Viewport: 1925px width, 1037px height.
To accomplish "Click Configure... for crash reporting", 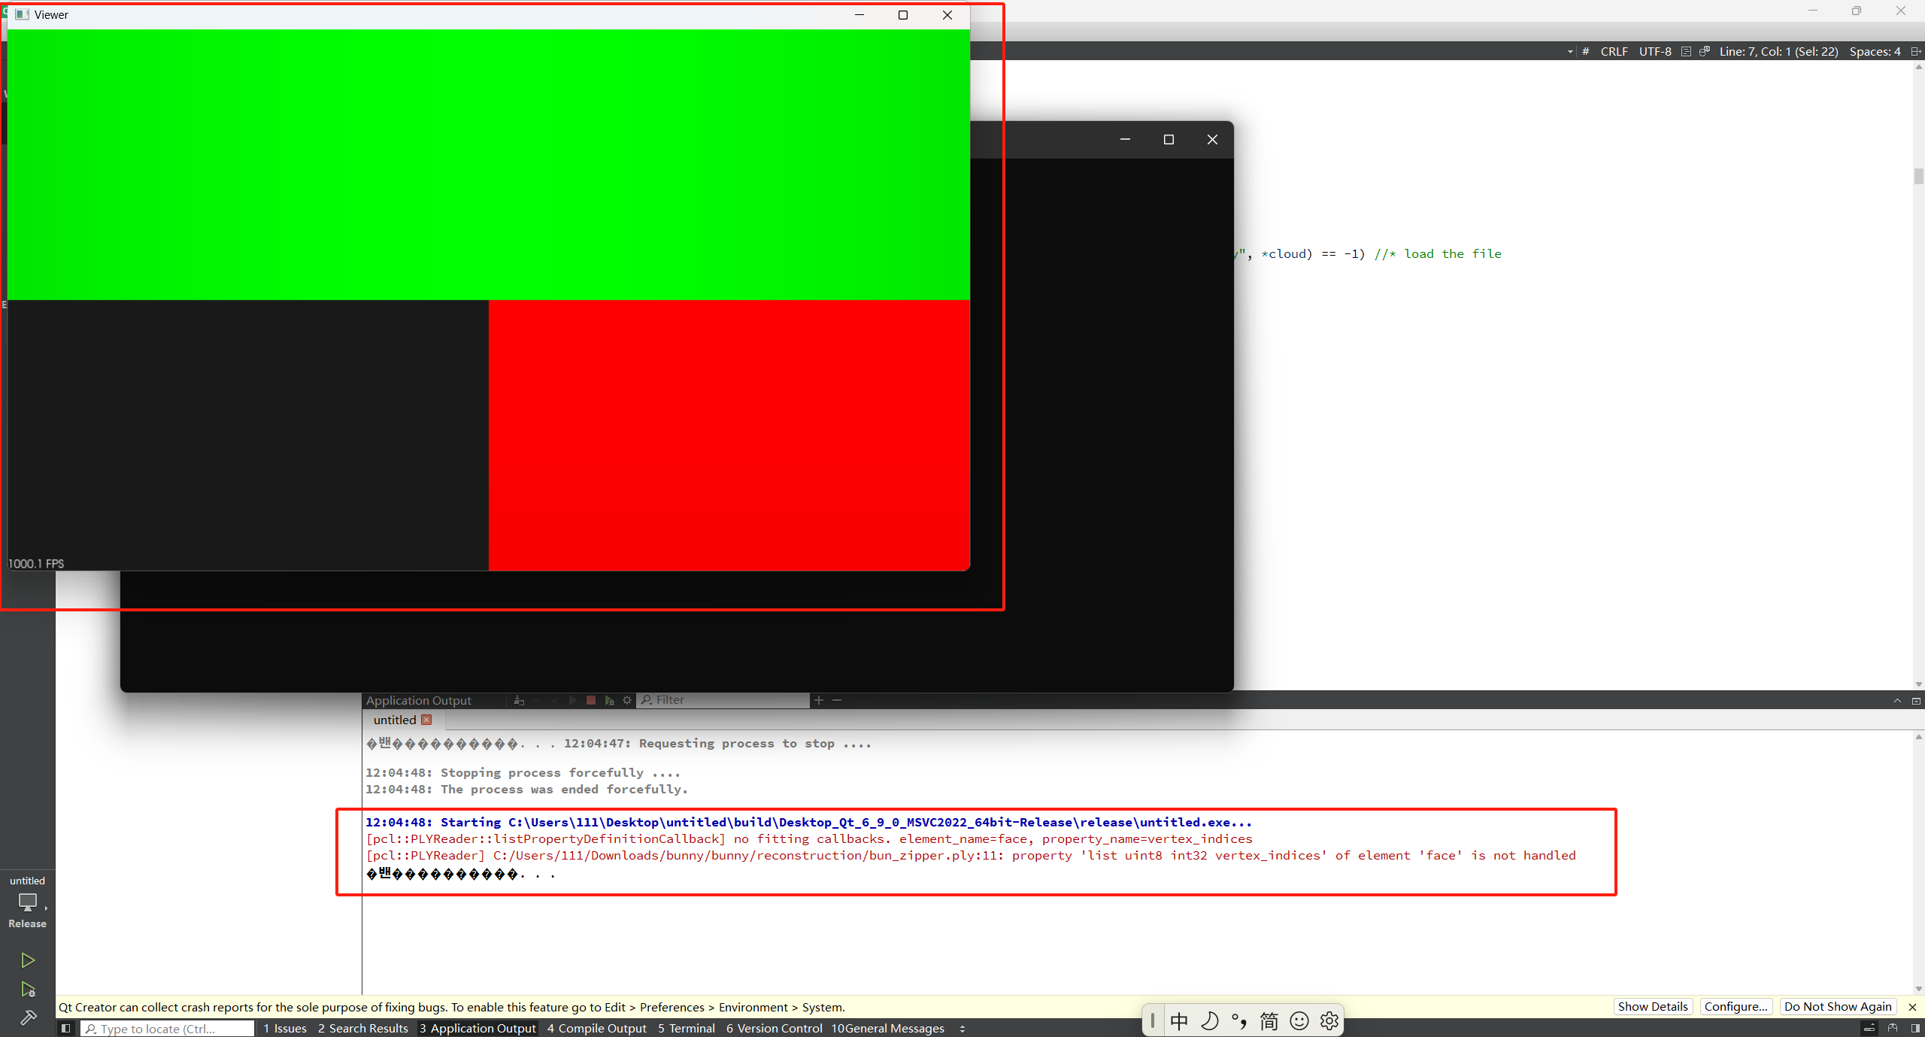I will pos(1736,1006).
